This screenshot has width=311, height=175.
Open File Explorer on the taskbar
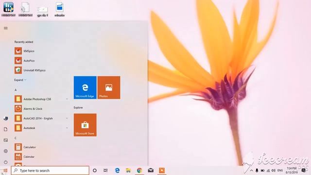click(128, 171)
